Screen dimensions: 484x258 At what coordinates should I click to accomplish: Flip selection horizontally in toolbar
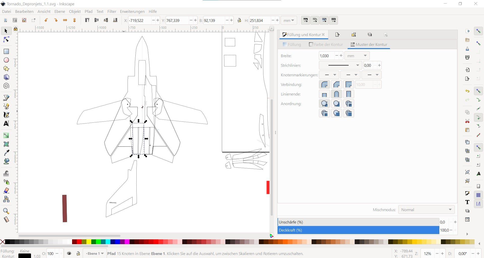65,20
